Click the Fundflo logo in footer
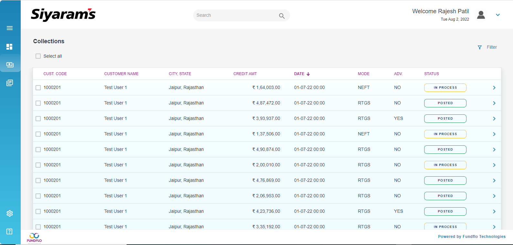 pyautogui.click(x=34, y=238)
